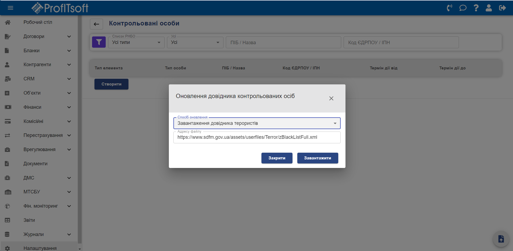Open the chat message icon
The height and width of the screenshot is (251, 513).
(x=463, y=8)
